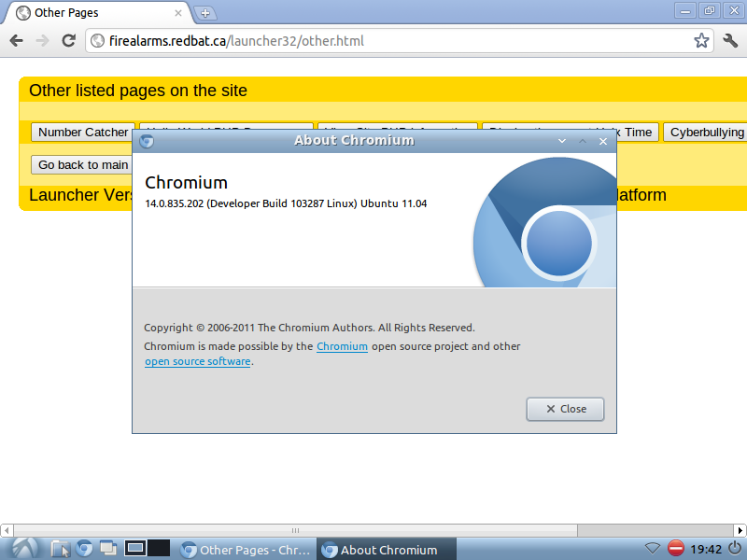The image size is (747, 560).
Task: Switch to About Chromium taskbar entry
Action: [387, 550]
